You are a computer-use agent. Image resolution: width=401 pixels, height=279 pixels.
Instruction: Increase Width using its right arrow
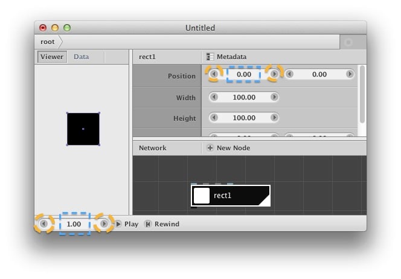(x=274, y=97)
